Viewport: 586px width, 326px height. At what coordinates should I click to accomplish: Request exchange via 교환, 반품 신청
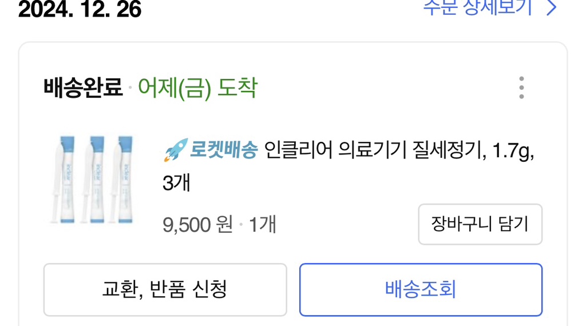pos(165,289)
